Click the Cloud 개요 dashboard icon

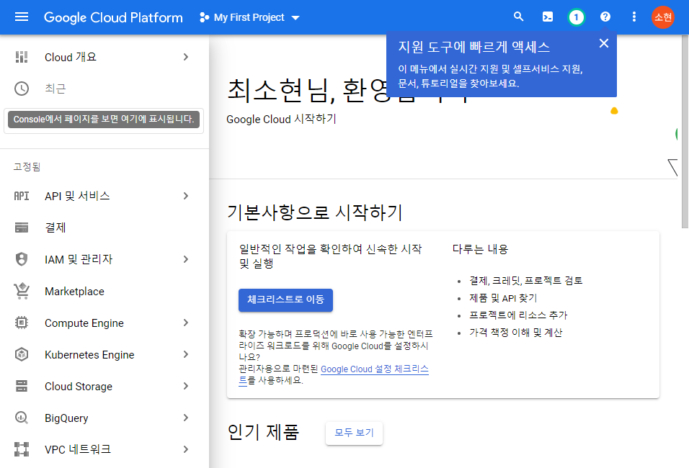(x=22, y=57)
